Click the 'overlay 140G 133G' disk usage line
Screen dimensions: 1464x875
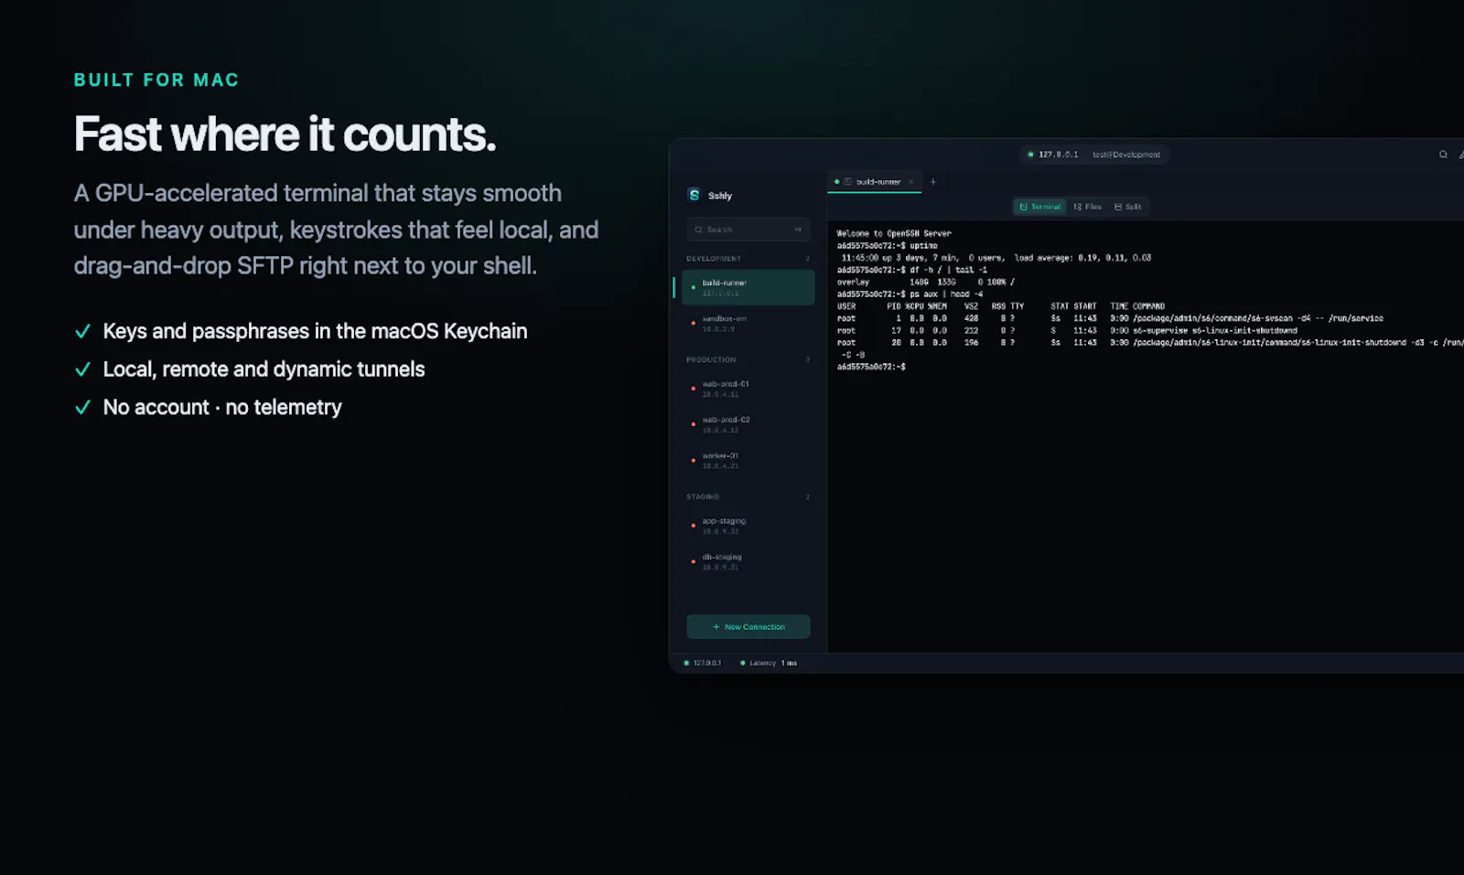tap(925, 282)
